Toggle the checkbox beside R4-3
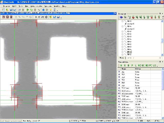Screen dimensions: 164x123 [x=122, y=47]
